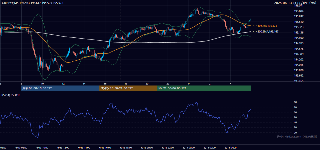The height and width of the screenshot is (150, 320).
Task: Click the 2025-06-13 GBP/JPY (M5) title
Action: [x=295, y=3]
